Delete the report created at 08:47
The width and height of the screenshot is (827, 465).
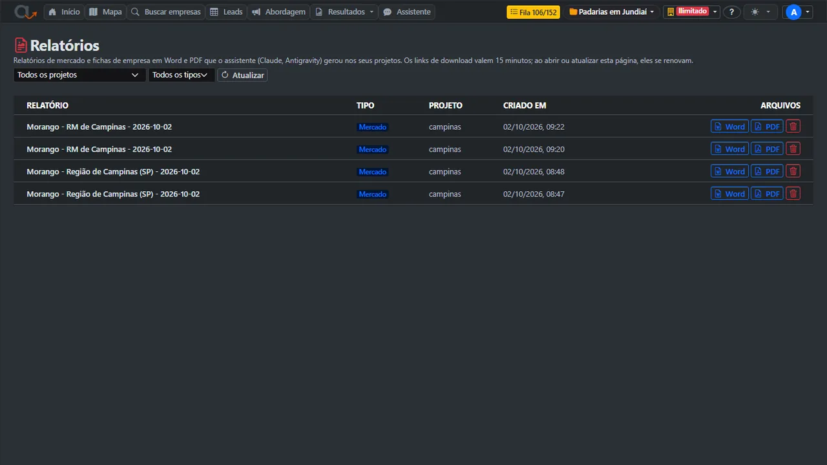click(x=793, y=193)
